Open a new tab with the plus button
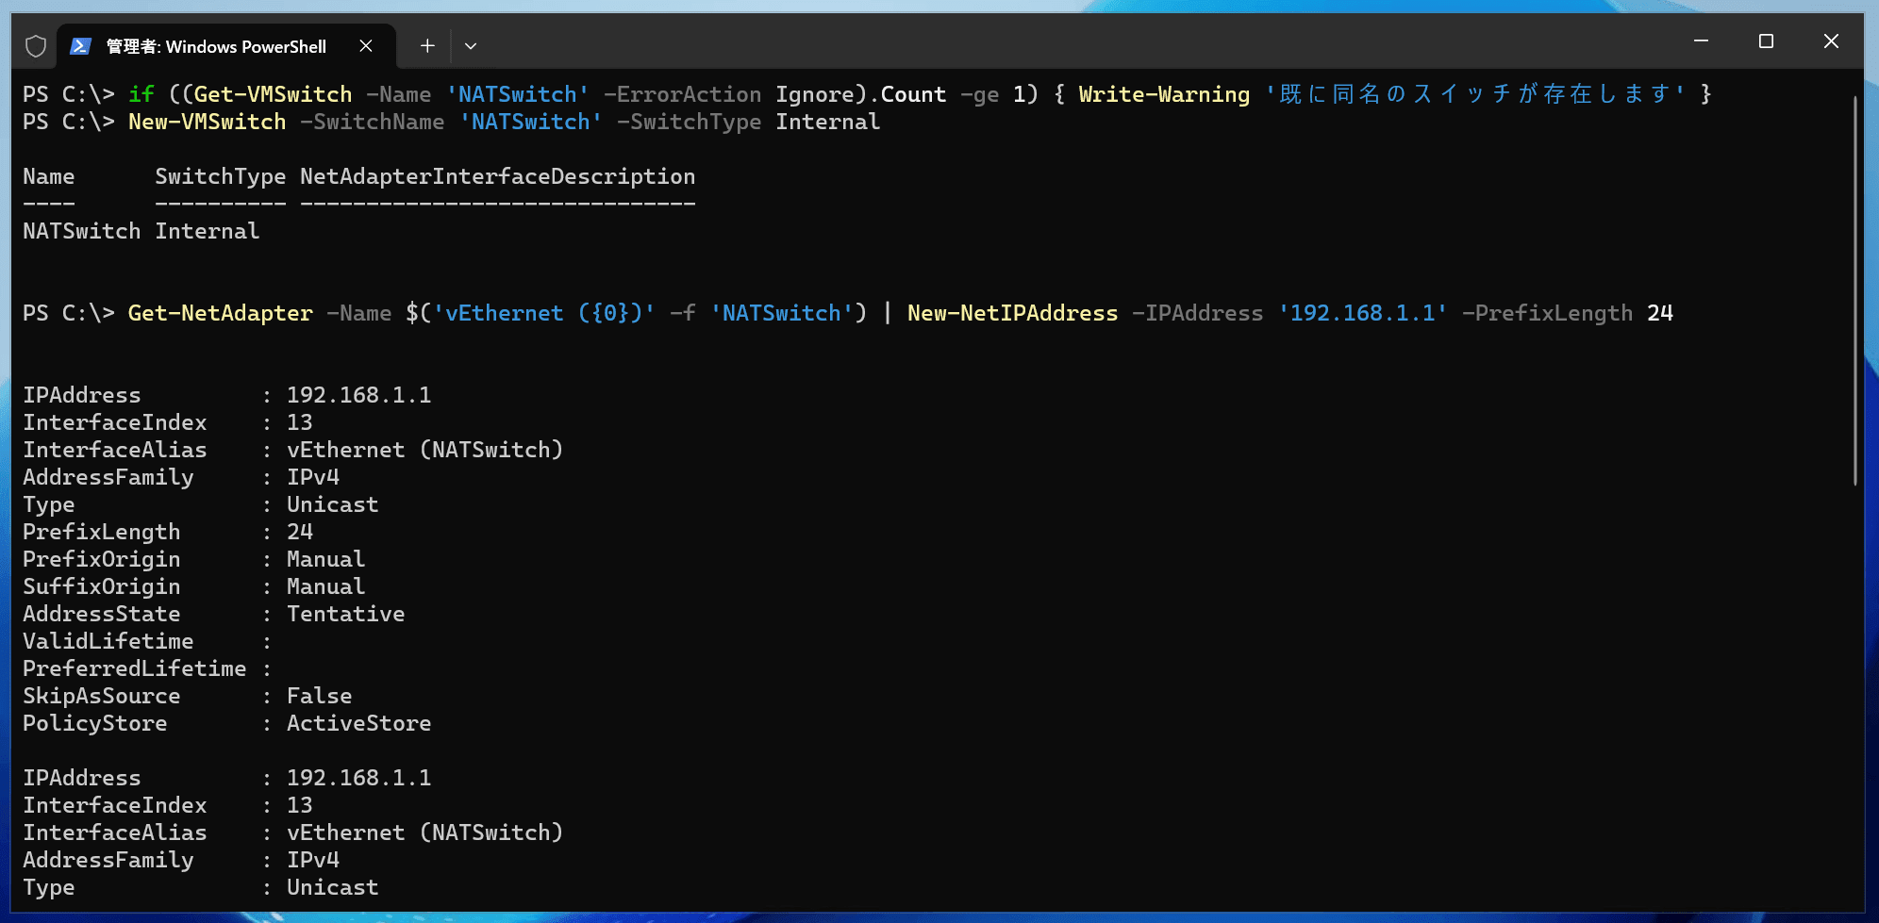 point(426,45)
